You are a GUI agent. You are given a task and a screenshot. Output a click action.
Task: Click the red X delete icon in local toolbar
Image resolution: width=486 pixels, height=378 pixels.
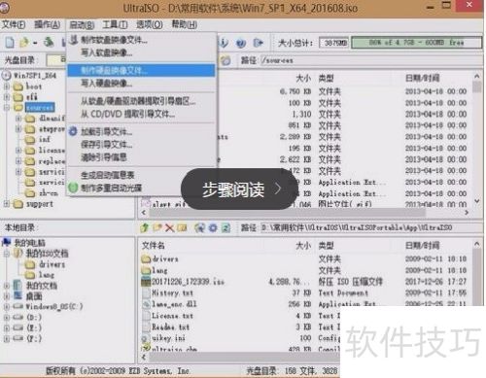coord(169,228)
